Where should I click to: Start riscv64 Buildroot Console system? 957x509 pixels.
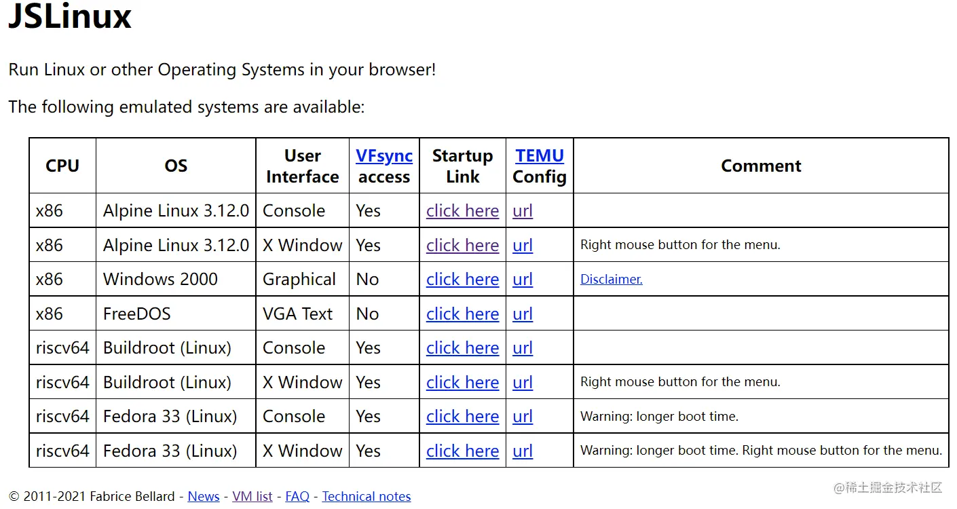pos(462,347)
